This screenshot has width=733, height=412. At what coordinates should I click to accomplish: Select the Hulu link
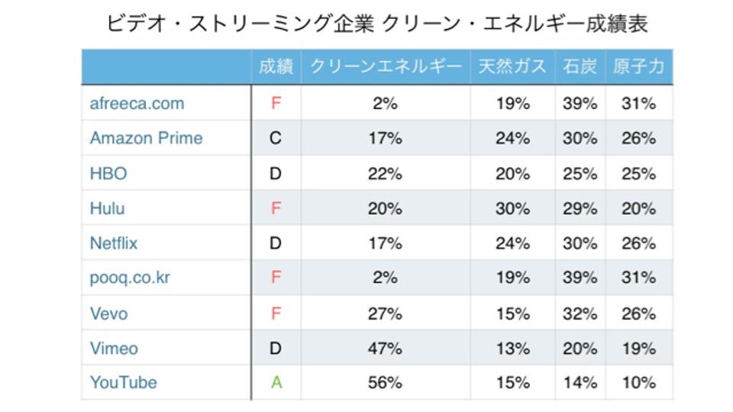[x=107, y=208]
